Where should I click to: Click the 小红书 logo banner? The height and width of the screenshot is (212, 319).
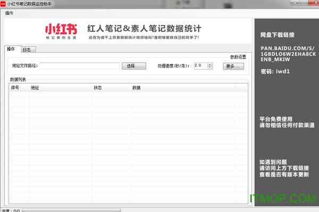click(61, 31)
